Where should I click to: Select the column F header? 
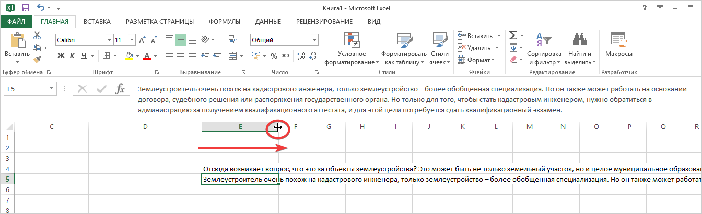coord(296,126)
